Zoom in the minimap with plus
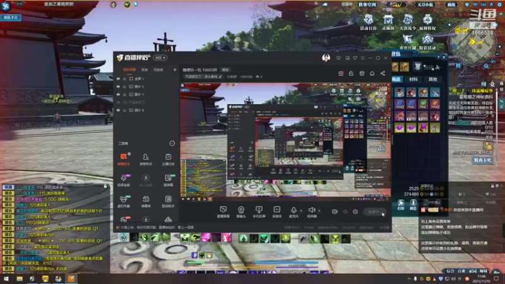505x284 pixels. (499, 47)
